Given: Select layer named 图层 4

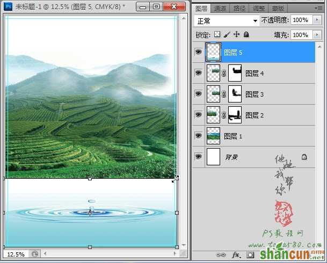Looking at the screenshot, I should coord(254,74).
